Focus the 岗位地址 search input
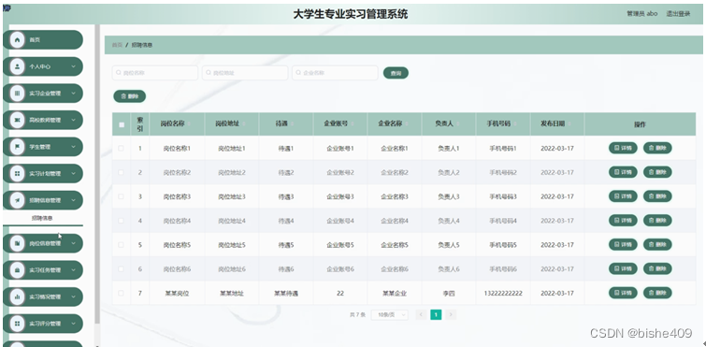Screen dimensions: 706x347 (245, 73)
